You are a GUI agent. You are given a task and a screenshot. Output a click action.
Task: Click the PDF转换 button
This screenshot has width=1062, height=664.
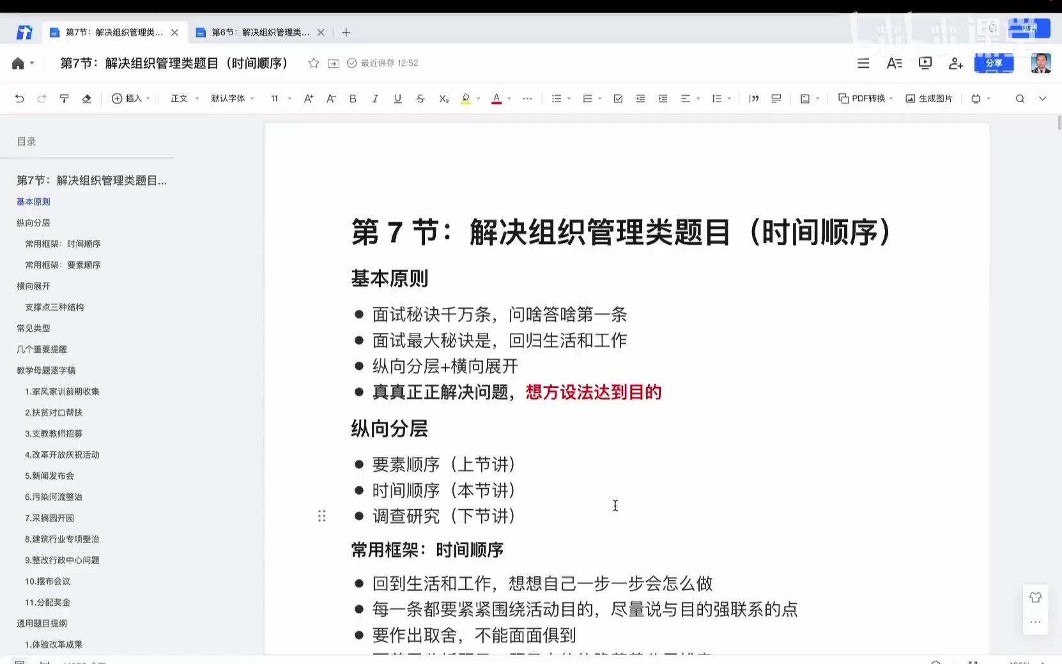coord(865,98)
